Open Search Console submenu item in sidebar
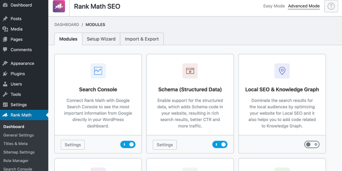Image resolution: width=342 pixels, height=171 pixels. [x=18, y=169]
